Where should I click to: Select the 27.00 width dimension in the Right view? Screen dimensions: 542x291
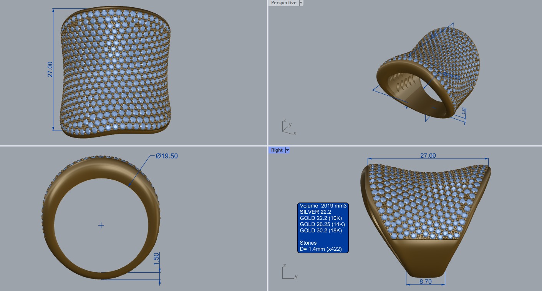(428, 155)
